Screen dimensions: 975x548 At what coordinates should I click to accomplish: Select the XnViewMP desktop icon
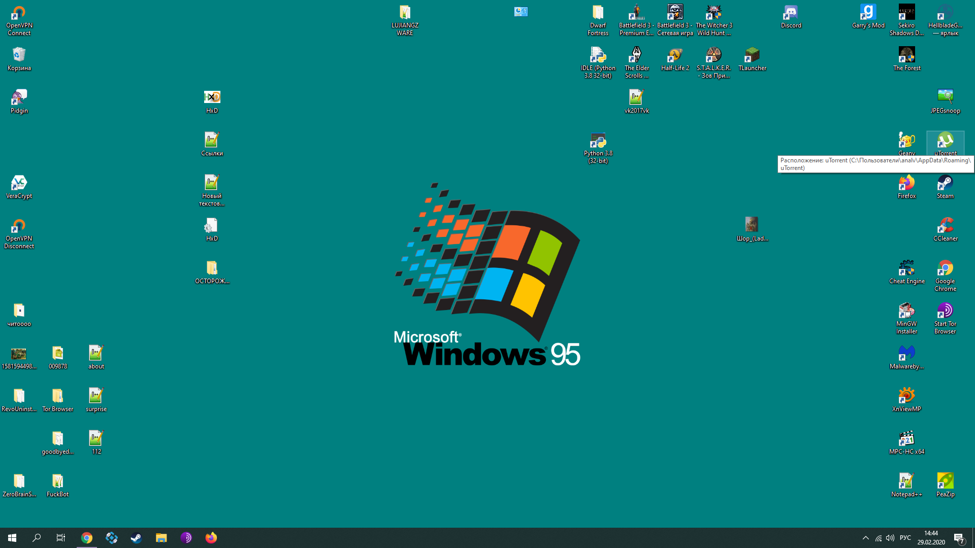coord(906,400)
